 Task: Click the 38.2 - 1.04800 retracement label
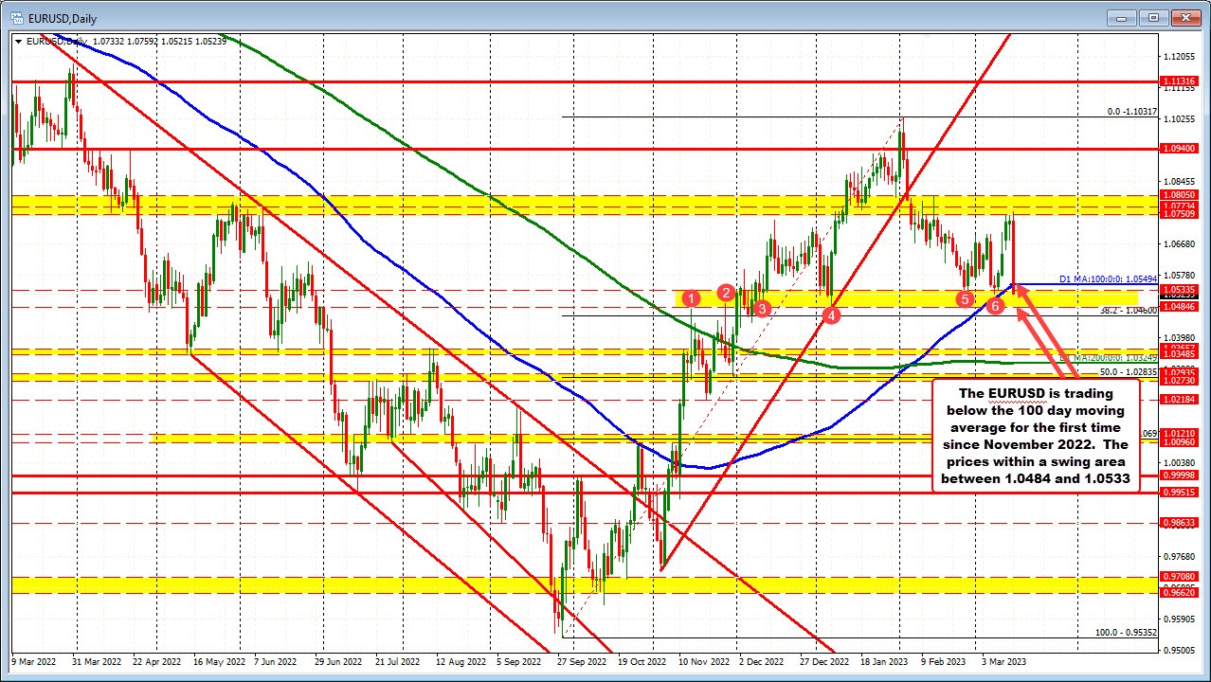[1128, 310]
